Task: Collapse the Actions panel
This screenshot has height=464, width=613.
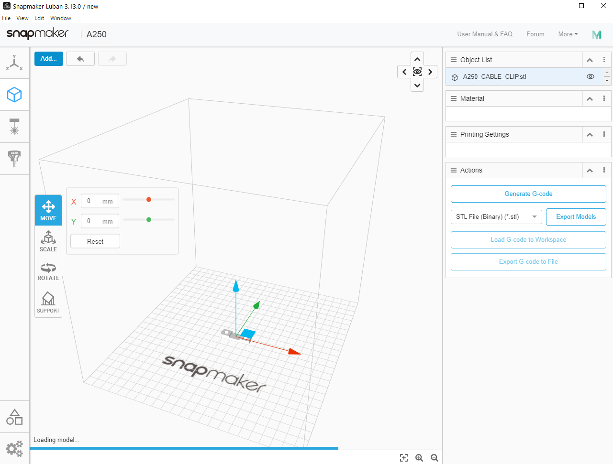Action: coord(589,170)
